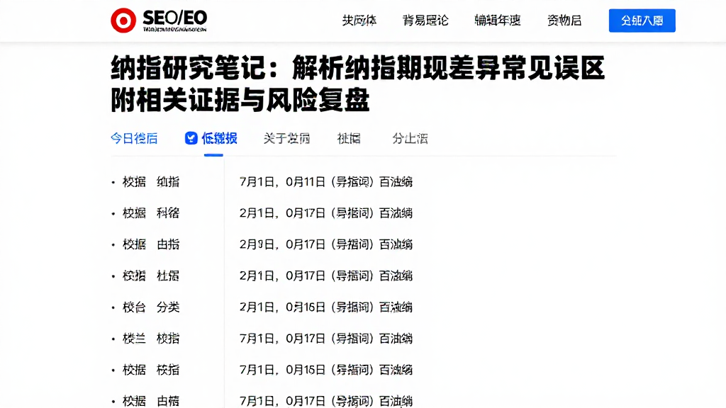Switch to the last tab starting with 分
The width and height of the screenshot is (726, 408).
[x=410, y=138]
